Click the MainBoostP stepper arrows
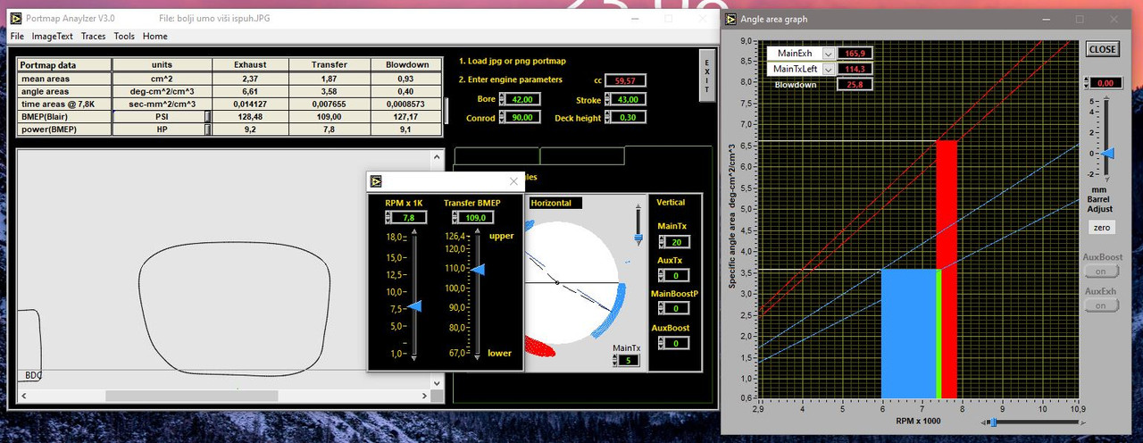Image resolution: width=1143 pixels, height=443 pixels. 662,309
